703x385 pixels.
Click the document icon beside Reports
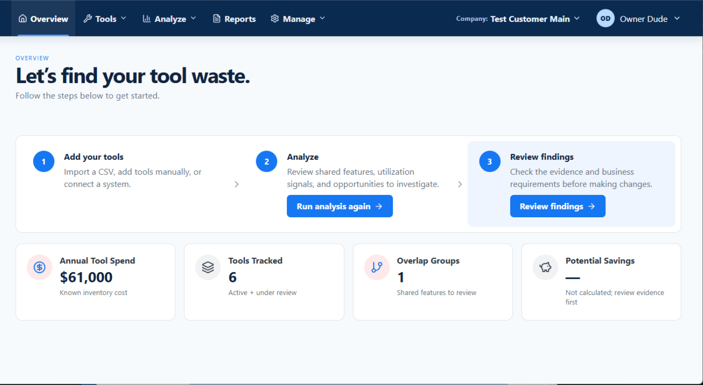click(216, 19)
